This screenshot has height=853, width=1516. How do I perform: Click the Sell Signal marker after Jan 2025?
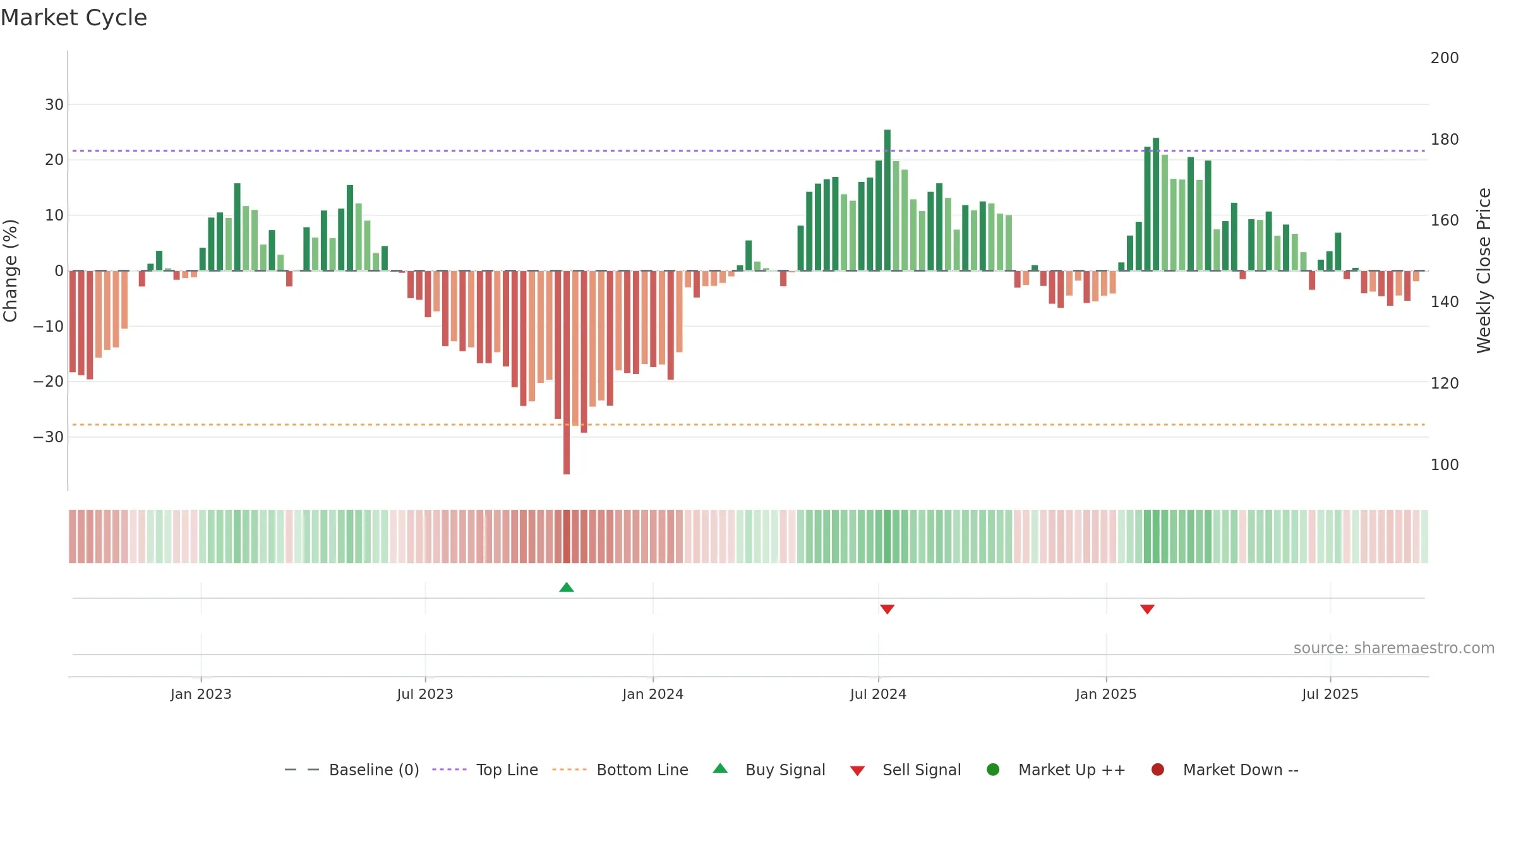(1147, 609)
